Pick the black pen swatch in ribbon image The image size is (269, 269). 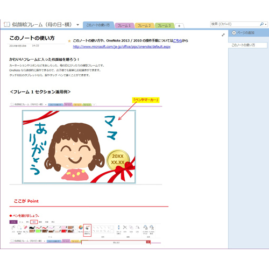coord(32,228)
